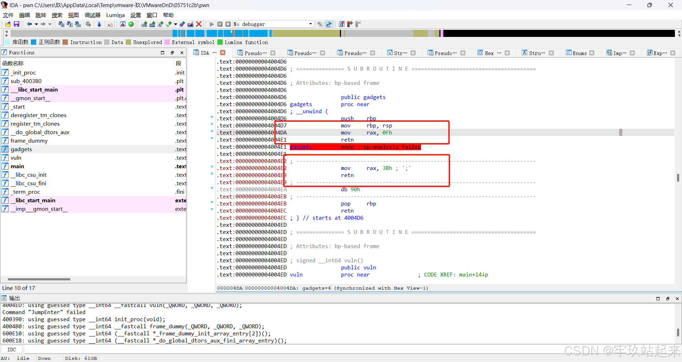
Task: Select __libc_csu_init function entry
Action: pos(94,175)
